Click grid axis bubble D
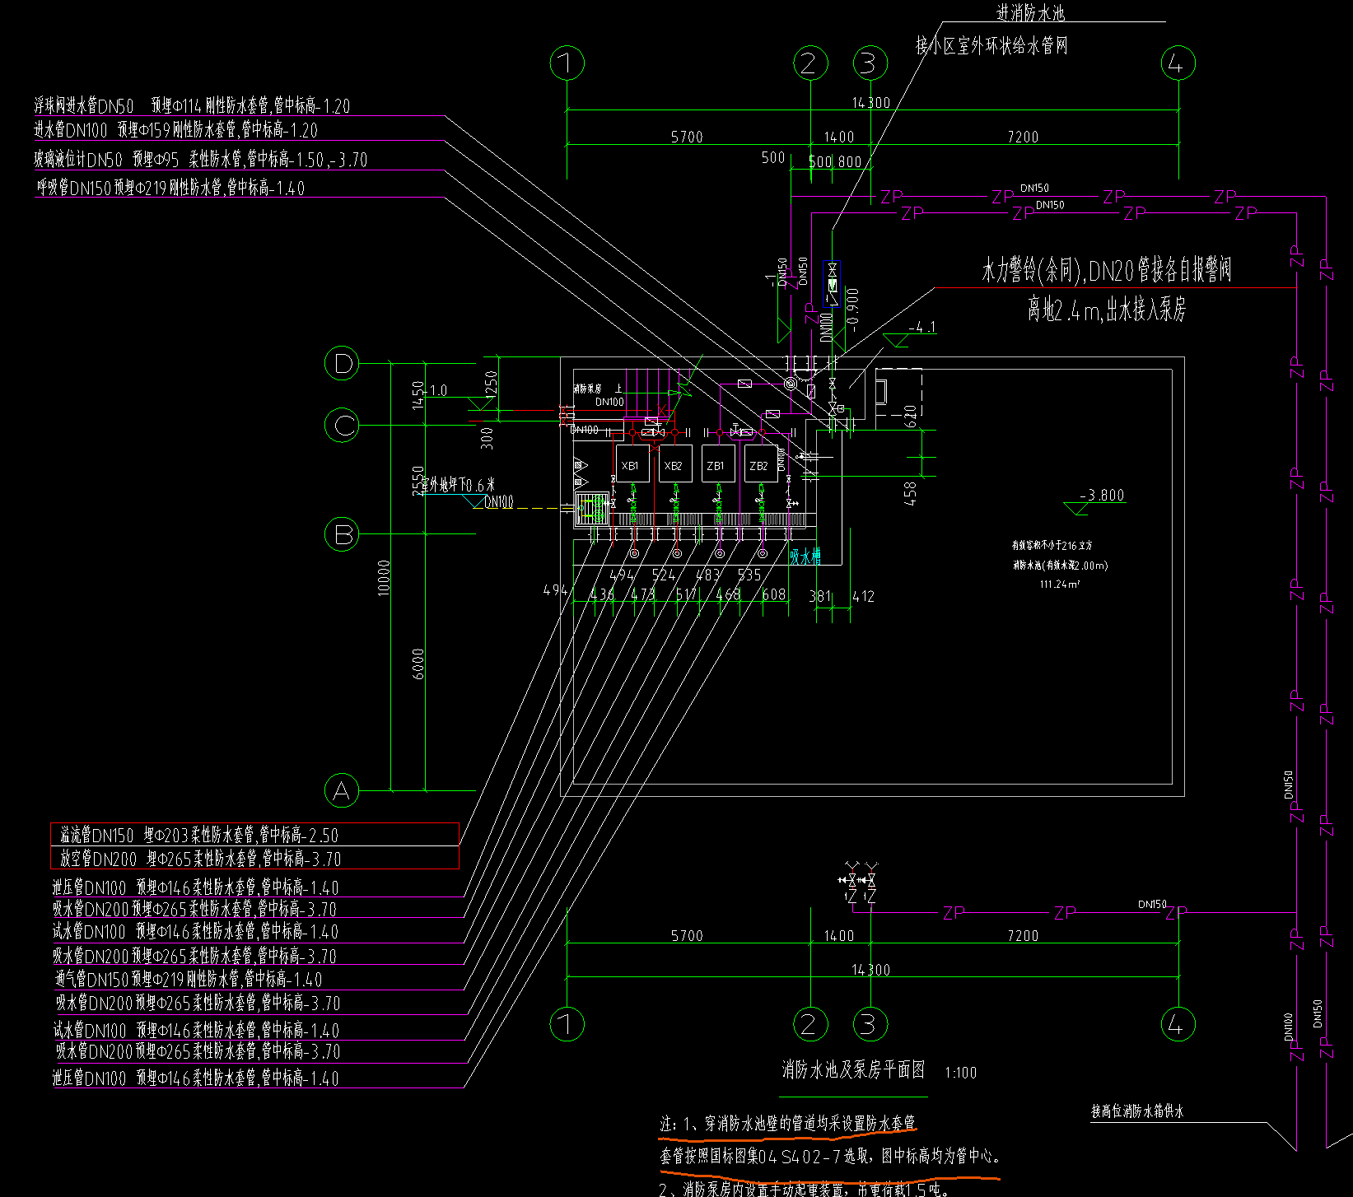 click(342, 363)
